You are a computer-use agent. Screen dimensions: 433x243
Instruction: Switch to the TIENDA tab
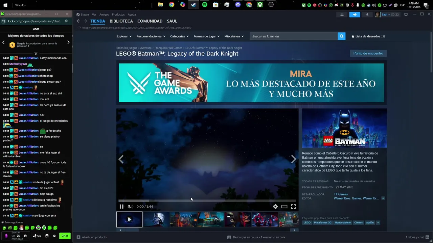pos(98,21)
